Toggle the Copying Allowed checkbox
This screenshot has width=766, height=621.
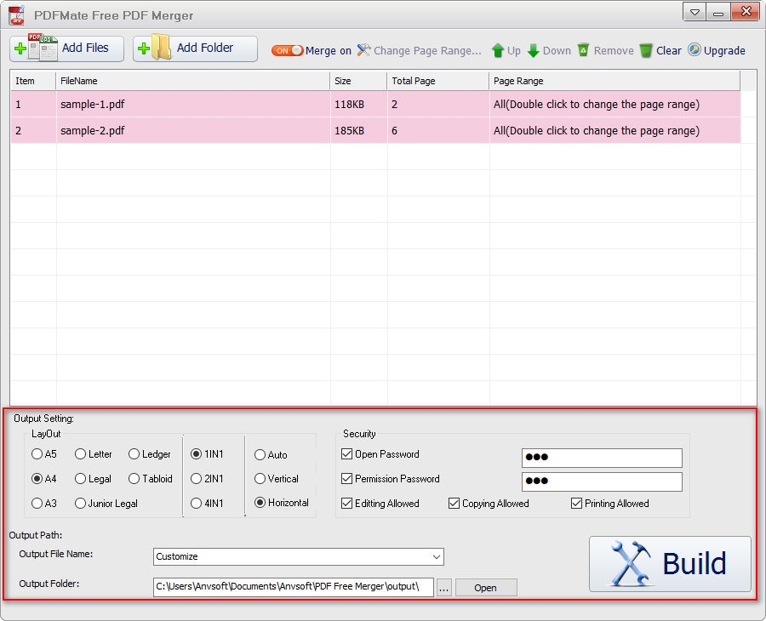[x=454, y=503]
